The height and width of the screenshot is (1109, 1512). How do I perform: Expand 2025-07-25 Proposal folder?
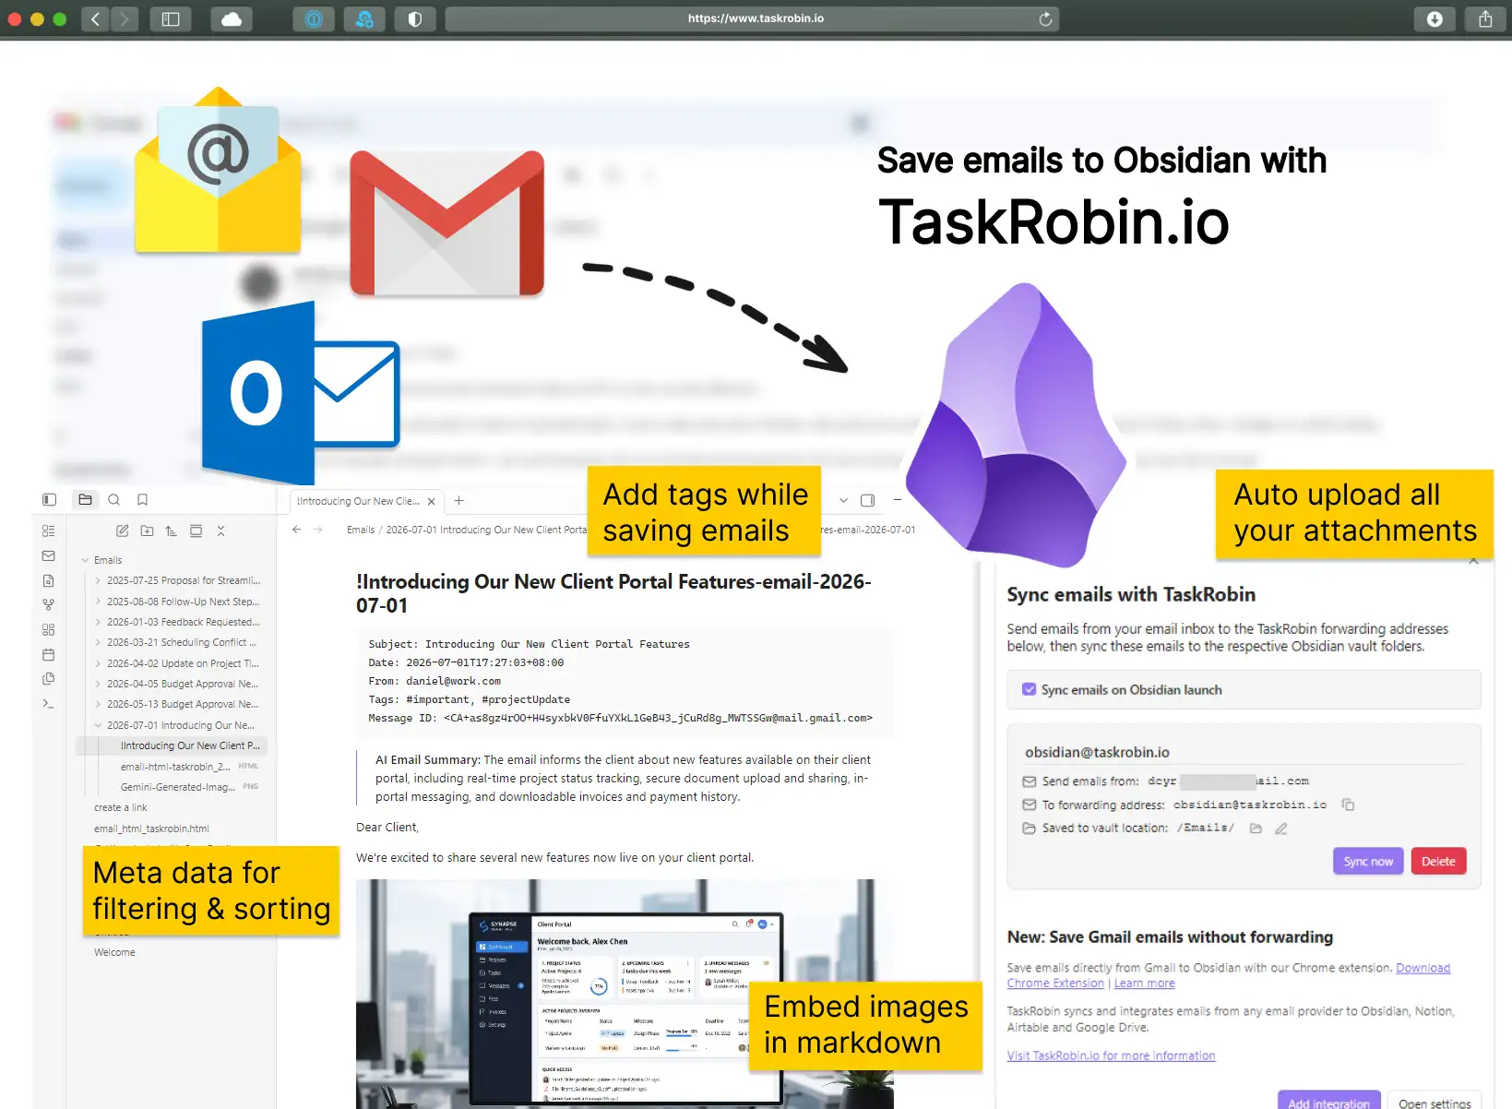pyautogui.click(x=98, y=581)
